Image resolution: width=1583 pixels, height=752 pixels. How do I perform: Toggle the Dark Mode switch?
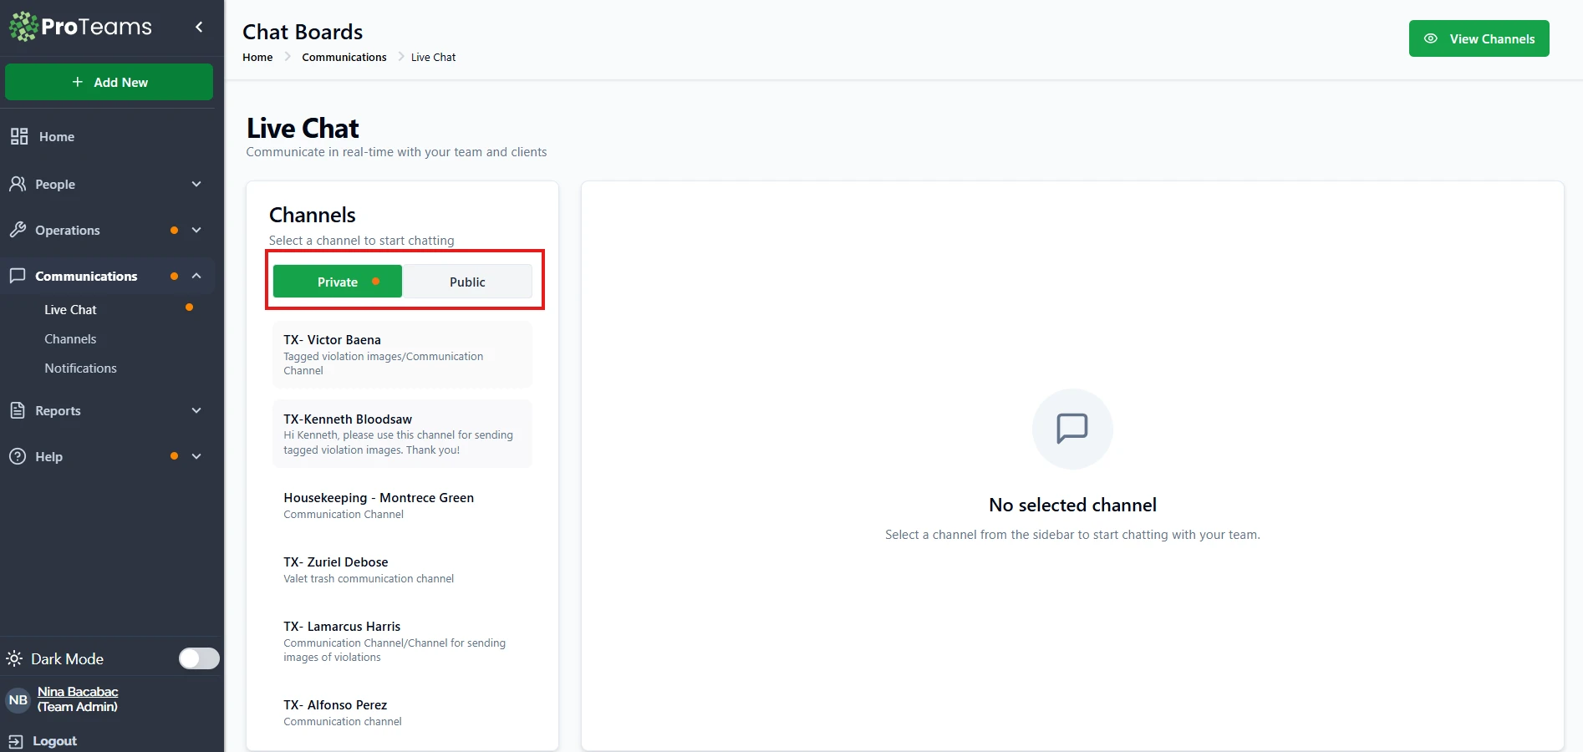199,658
